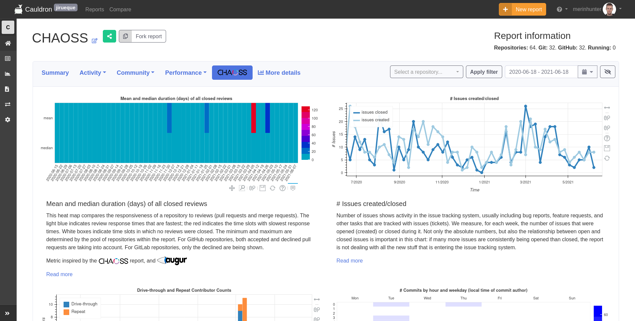The image size is (635, 321).
Task: Open Compare in the top navigation
Action: tap(120, 9)
